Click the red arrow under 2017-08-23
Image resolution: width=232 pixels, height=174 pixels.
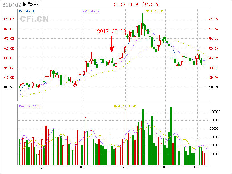click(x=112, y=44)
